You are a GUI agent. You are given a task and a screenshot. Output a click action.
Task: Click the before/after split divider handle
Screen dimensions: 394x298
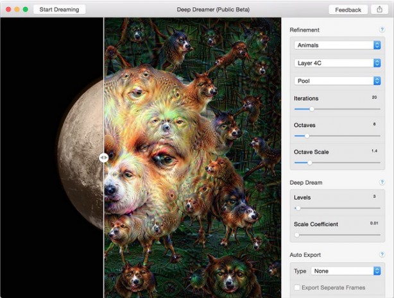(103, 157)
